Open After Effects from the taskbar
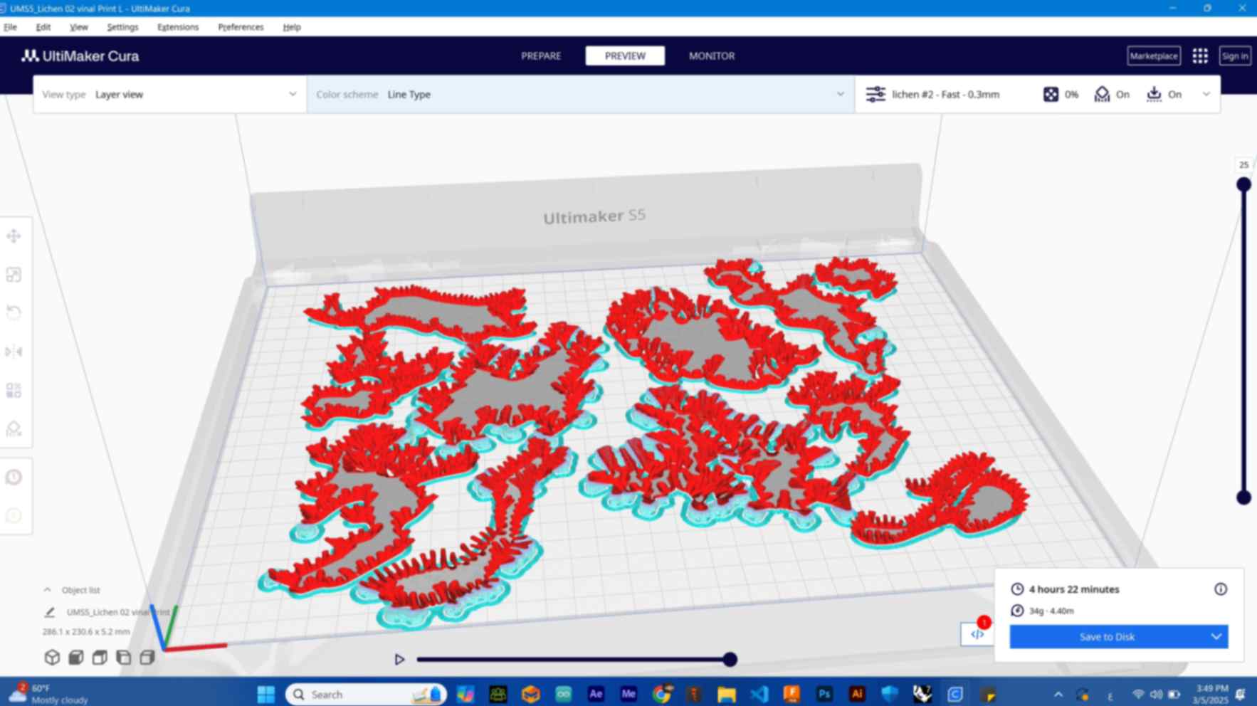 (x=596, y=694)
